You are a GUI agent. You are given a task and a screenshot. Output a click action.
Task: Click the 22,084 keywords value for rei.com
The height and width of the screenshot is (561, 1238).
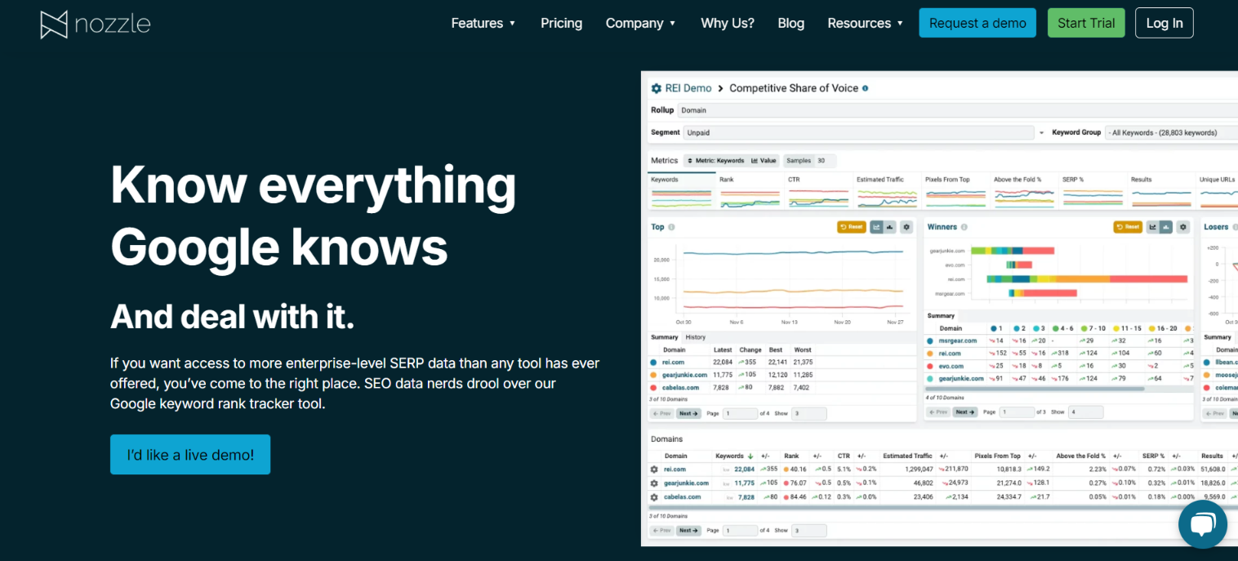tap(744, 470)
